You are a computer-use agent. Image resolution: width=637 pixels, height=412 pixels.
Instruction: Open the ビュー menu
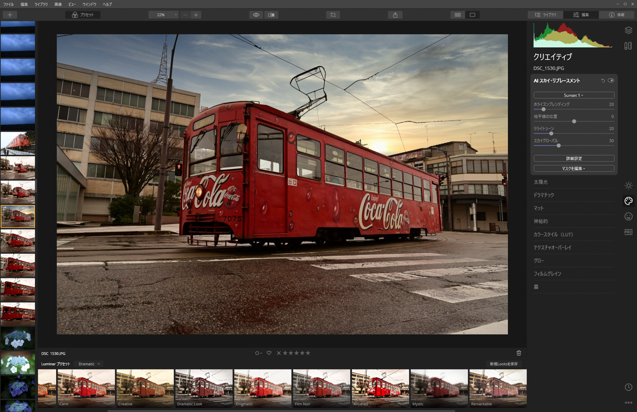coord(72,4)
